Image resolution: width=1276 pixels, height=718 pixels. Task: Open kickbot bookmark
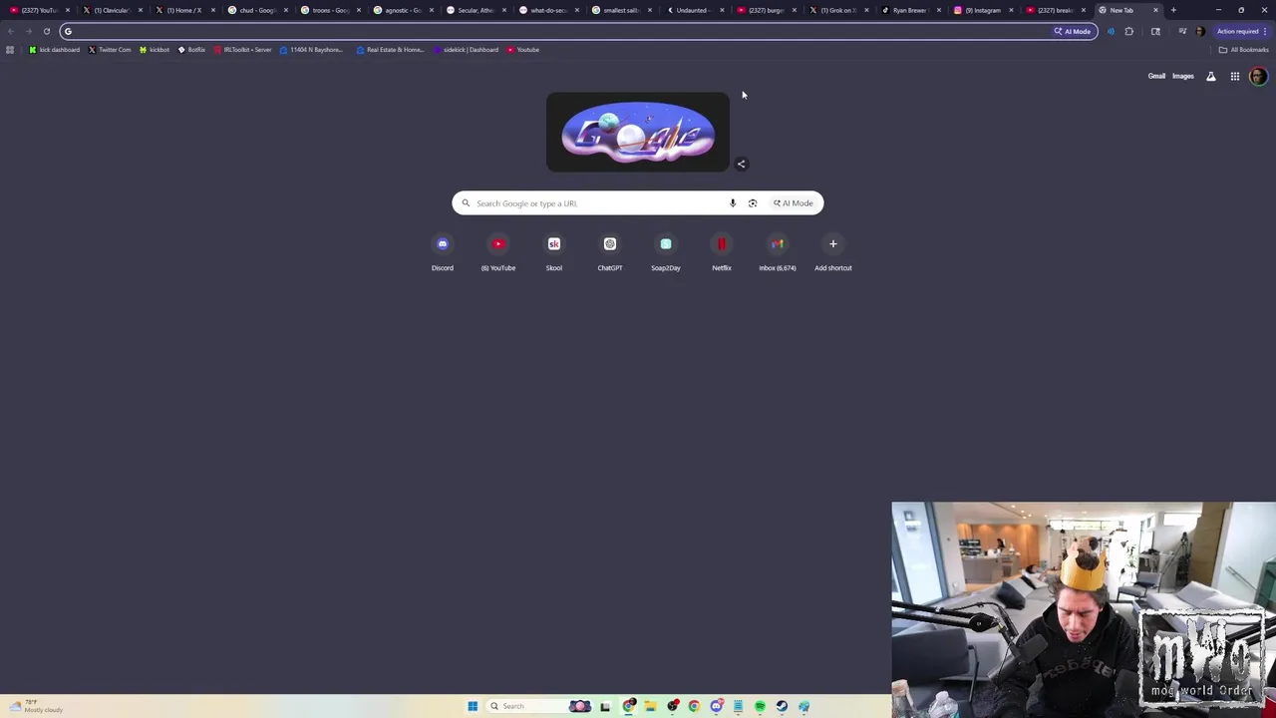coord(155,50)
